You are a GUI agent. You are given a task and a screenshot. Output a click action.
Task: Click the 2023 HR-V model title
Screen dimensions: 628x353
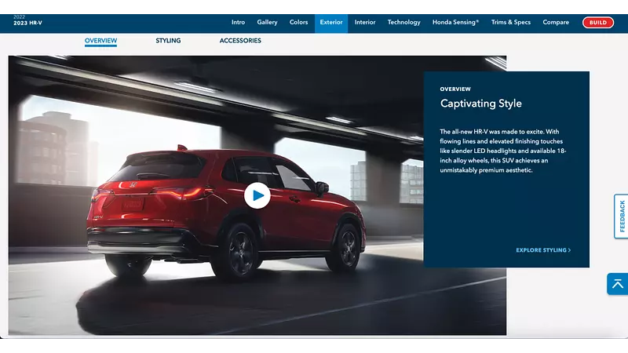(27, 24)
